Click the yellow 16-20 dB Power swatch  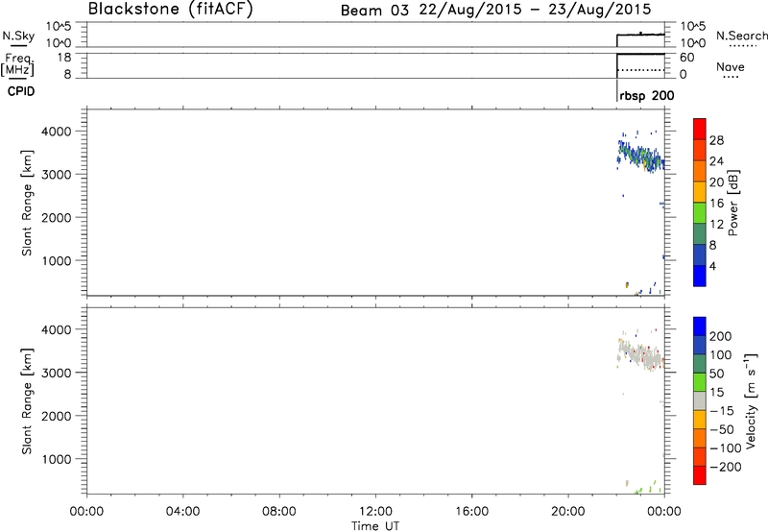(700, 192)
